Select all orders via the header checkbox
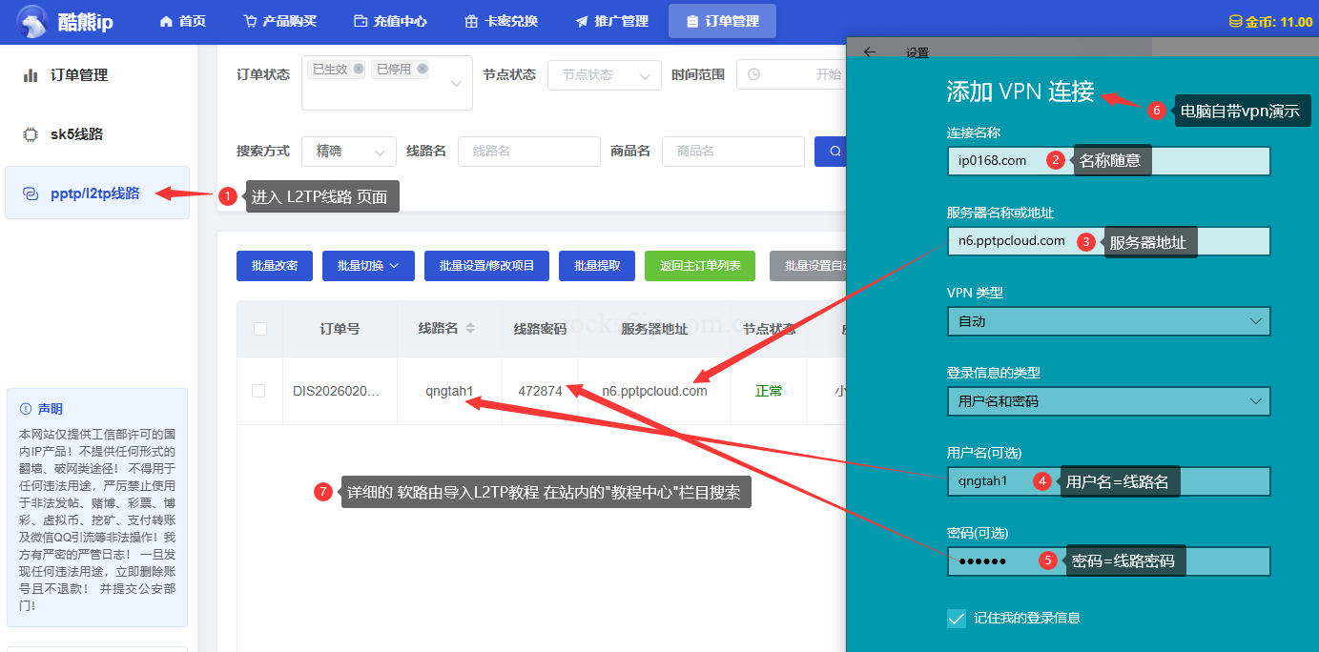 [x=260, y=329]
